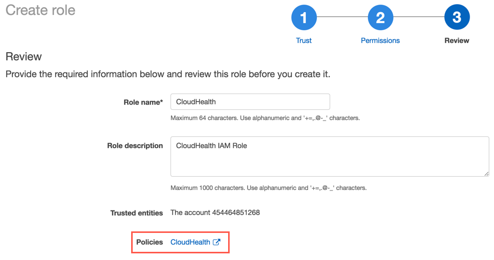Click the Trusted entities label

pyautogui.click(x=137, y=212)
